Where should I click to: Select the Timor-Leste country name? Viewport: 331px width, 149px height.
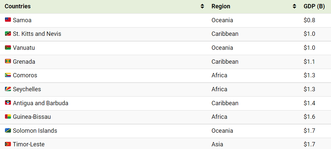click(29, 144)
